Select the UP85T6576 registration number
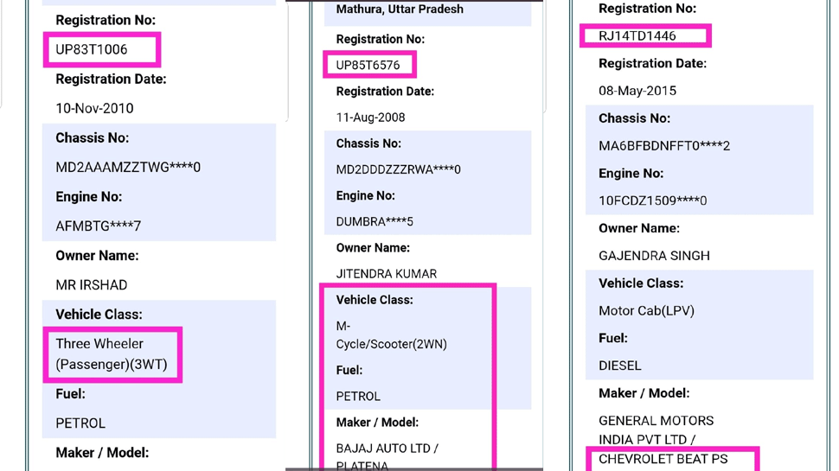The width and height of the screenshot is (839, 471). [x=368, y=66]
